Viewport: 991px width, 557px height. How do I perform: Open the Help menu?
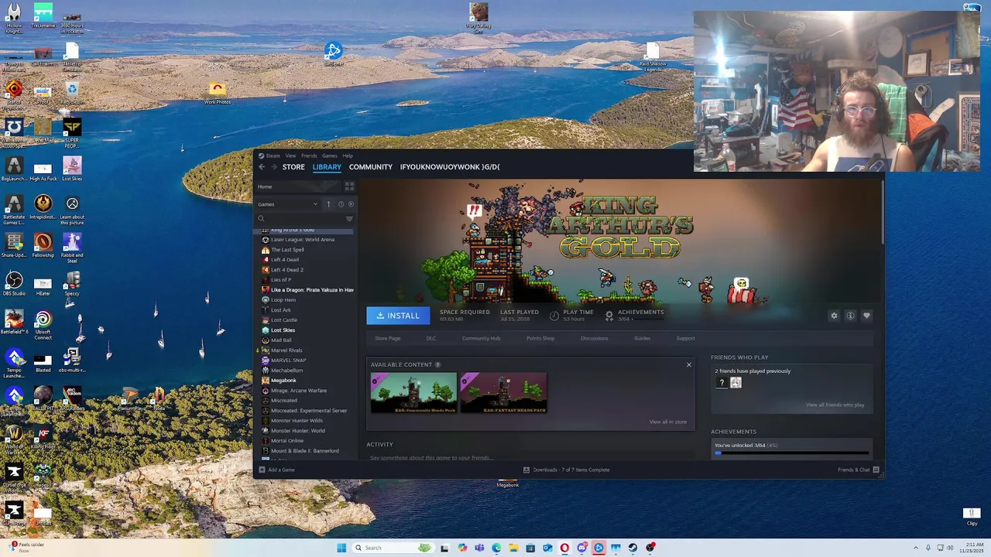point(348,155)
